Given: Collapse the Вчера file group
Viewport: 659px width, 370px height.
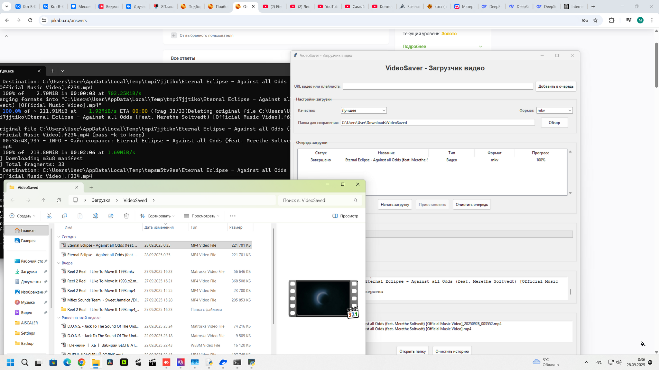Looking at the screenshot, I should (x=59, y=263).
